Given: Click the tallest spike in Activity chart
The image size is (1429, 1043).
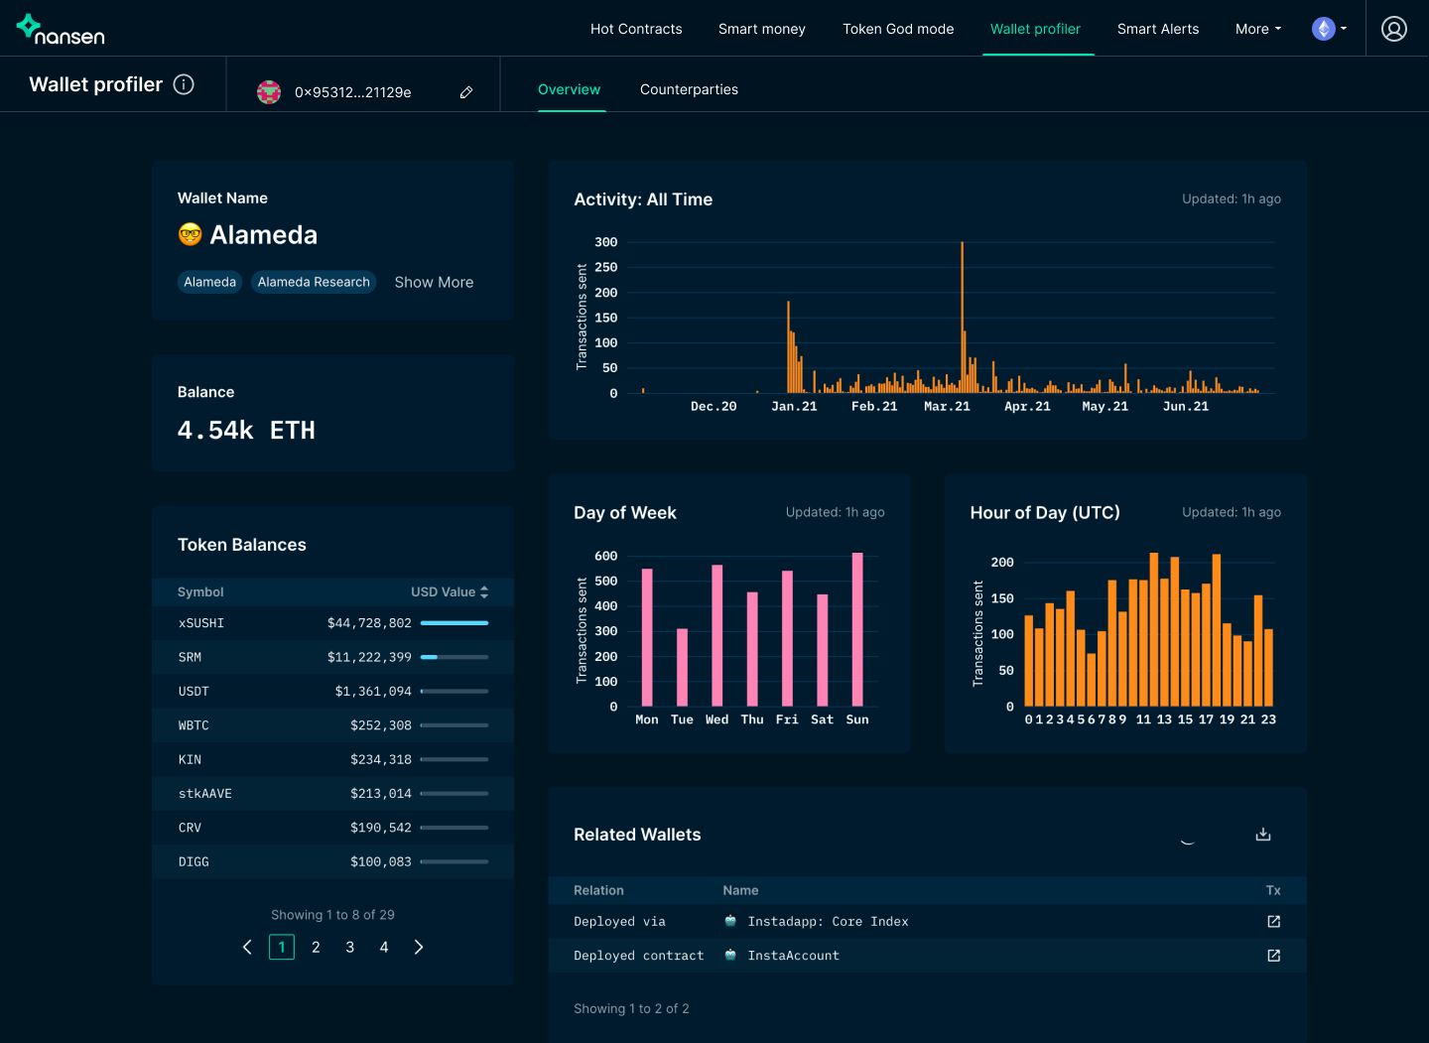Looking at the screenshot, I should click(x=962, y=318).
